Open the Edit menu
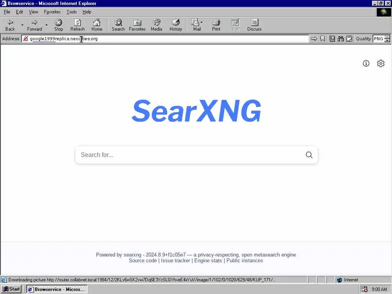This screenshot has height=294, width=392. pyautogui.click(x=20, y=12)
